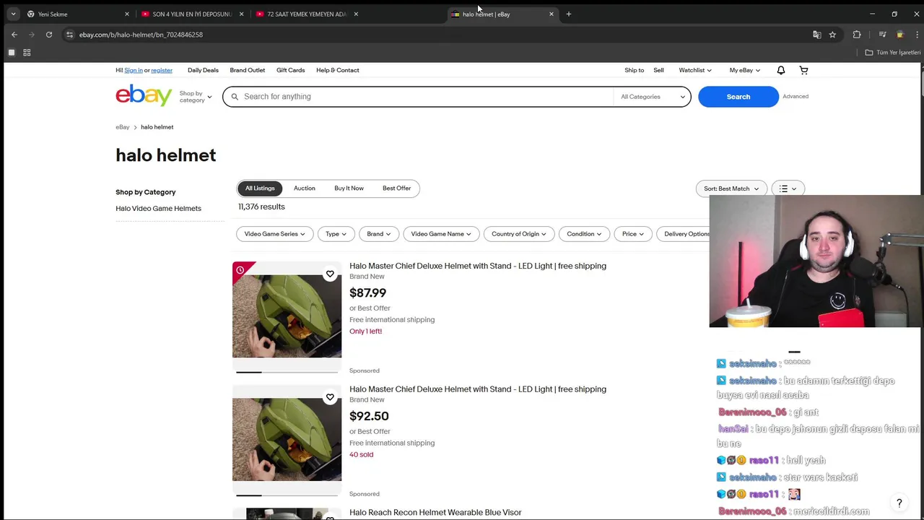Go back using the browser back arrow
This screenshot has height=520, width=924.
(x=14, y=35)
